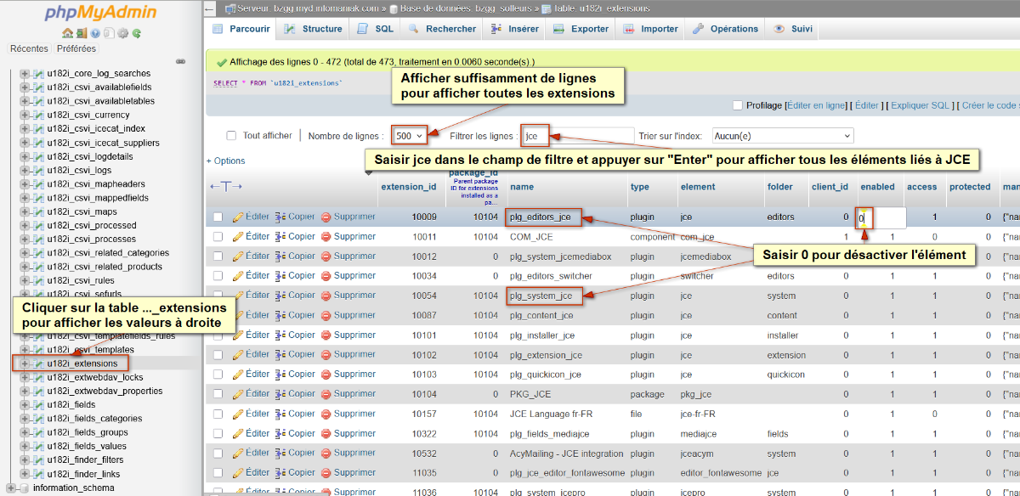1020x496 pixels.
Task: Click table icon beside u182i_fields_groups
Action: pos(38,432)
